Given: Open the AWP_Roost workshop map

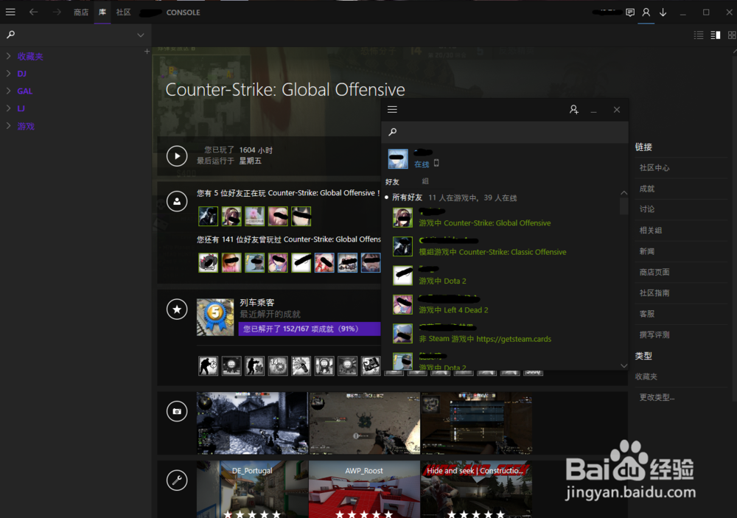Looking at the screenshot, I should click(364, 489).
